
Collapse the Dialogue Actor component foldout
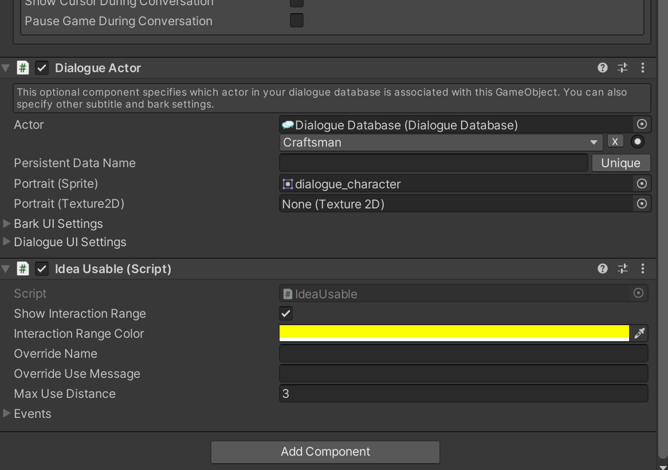click(x=6, y=68)
